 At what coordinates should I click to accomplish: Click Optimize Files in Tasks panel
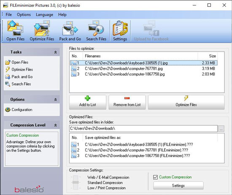click(x=19, y=70)
